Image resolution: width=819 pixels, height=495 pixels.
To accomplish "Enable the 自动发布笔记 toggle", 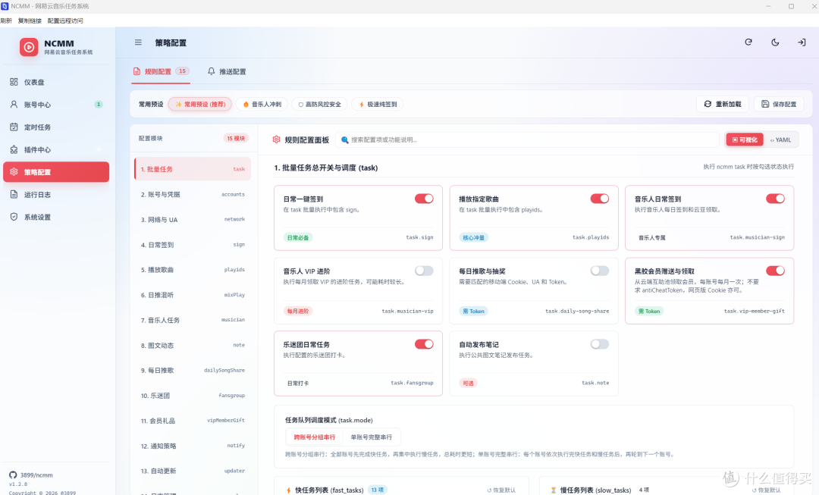I will [x=600, y=344].
